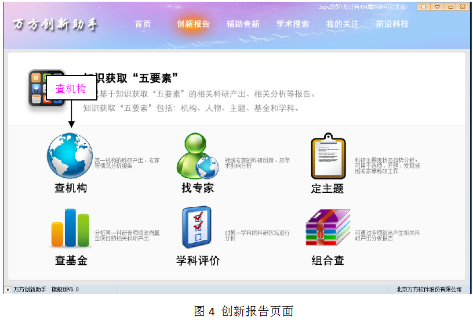Expand the status bar arrow at bottom left
Screen dimensions: 473x320
(8, 289)
